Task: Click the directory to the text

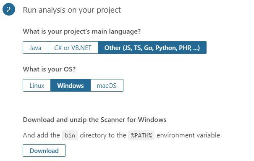Action: 103,135
